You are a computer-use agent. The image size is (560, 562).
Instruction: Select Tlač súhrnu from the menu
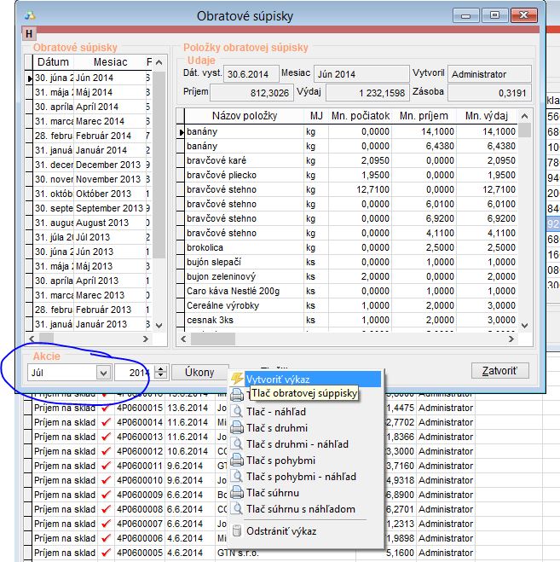point(277,493)
